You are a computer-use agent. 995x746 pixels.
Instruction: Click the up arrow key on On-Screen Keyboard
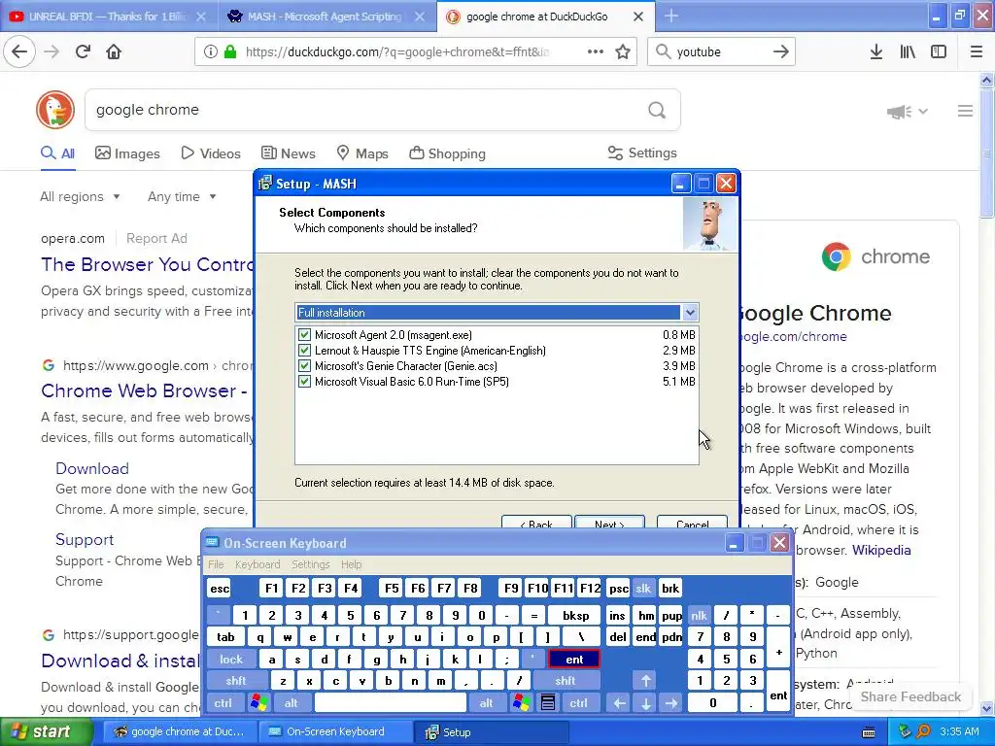(645, 681)
